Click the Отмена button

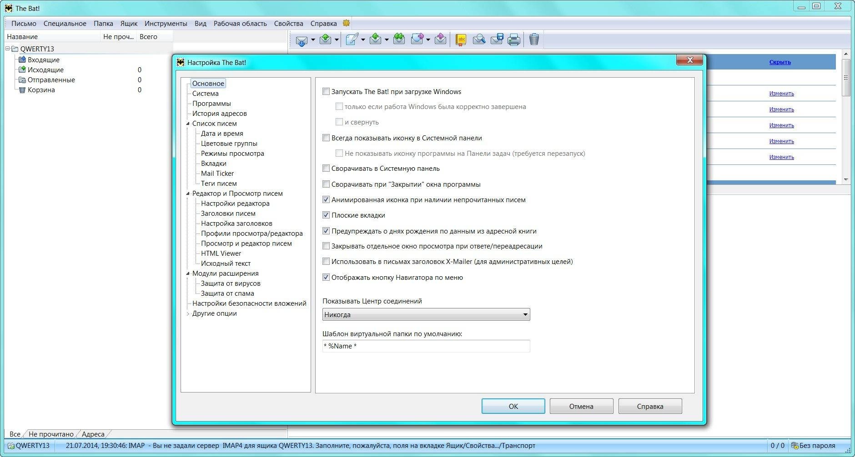581,406
